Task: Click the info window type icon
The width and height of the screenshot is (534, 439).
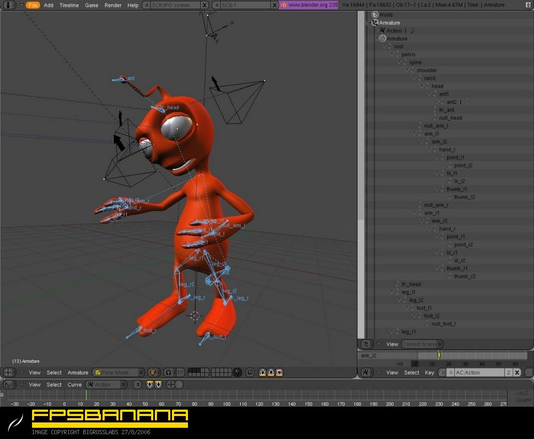Action: pos(8,5)
